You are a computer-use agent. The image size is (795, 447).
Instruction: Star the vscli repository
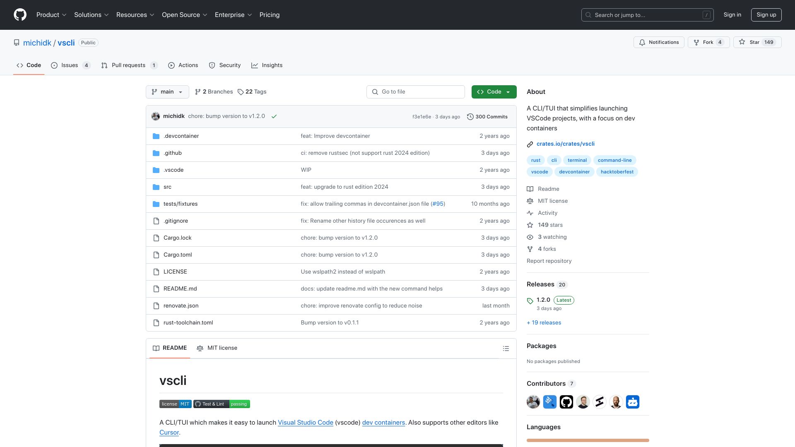pos(757,42)
